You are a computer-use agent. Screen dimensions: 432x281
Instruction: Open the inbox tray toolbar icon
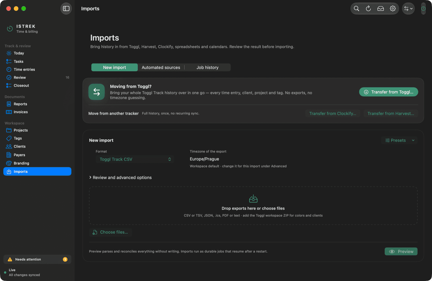pyautogui.click(x=381, y=9)
